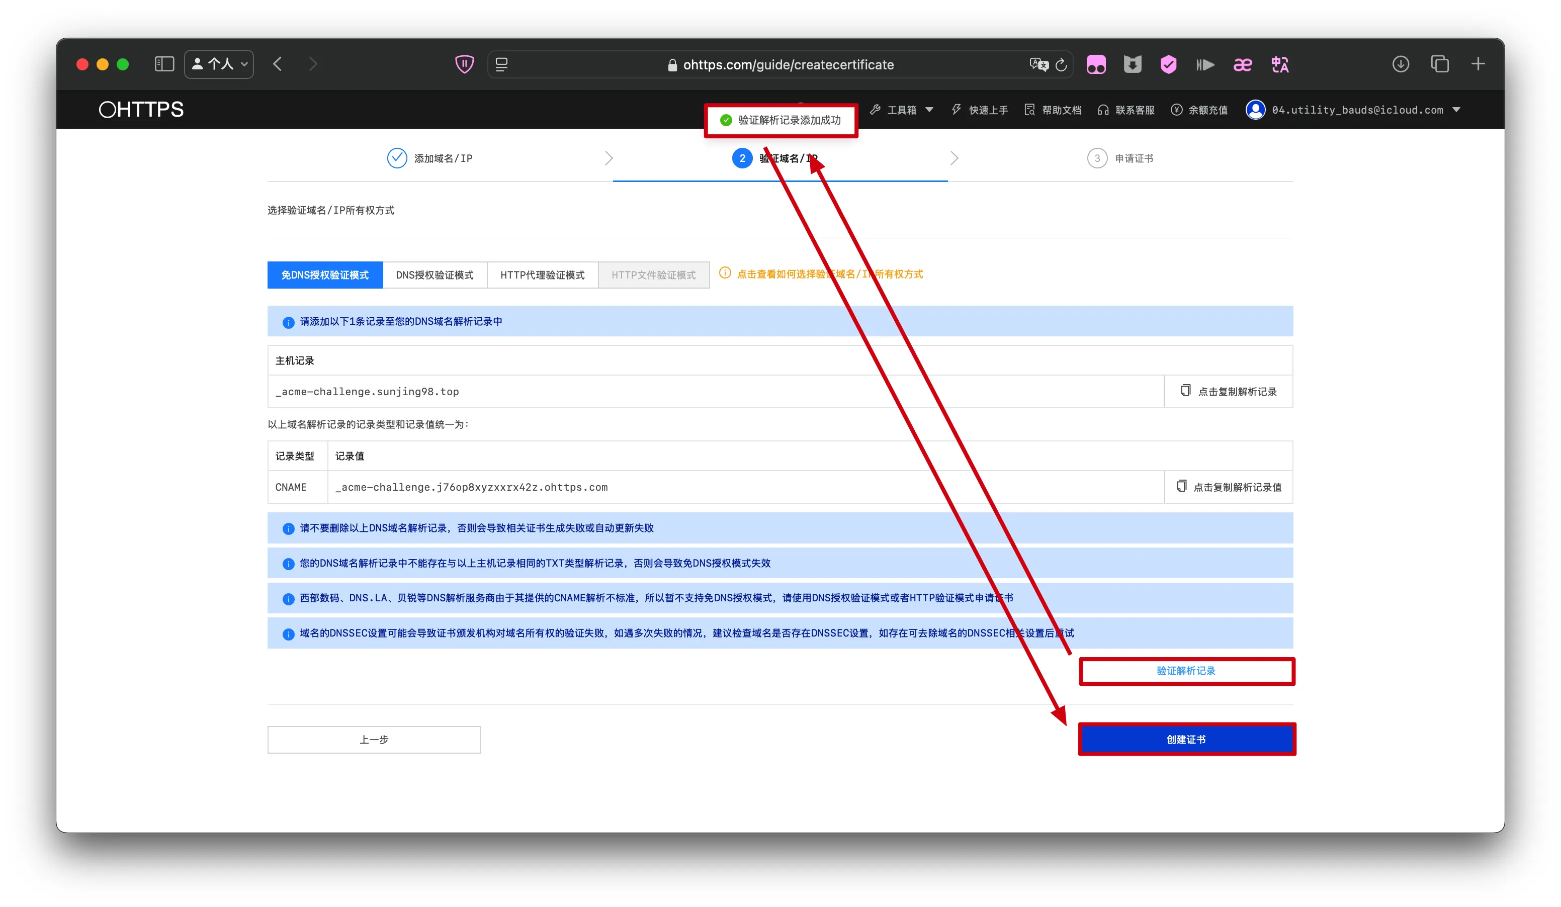Click the new tab plus icon
This screenshot has height=907, width=1561.
point(1478,64)
